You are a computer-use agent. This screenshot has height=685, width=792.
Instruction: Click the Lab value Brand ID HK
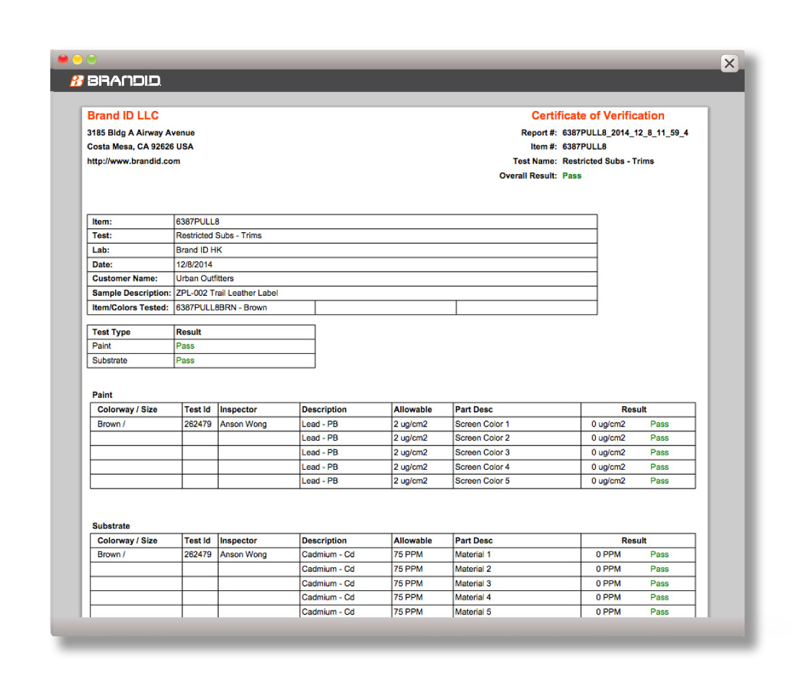click(x=199, y=250)
